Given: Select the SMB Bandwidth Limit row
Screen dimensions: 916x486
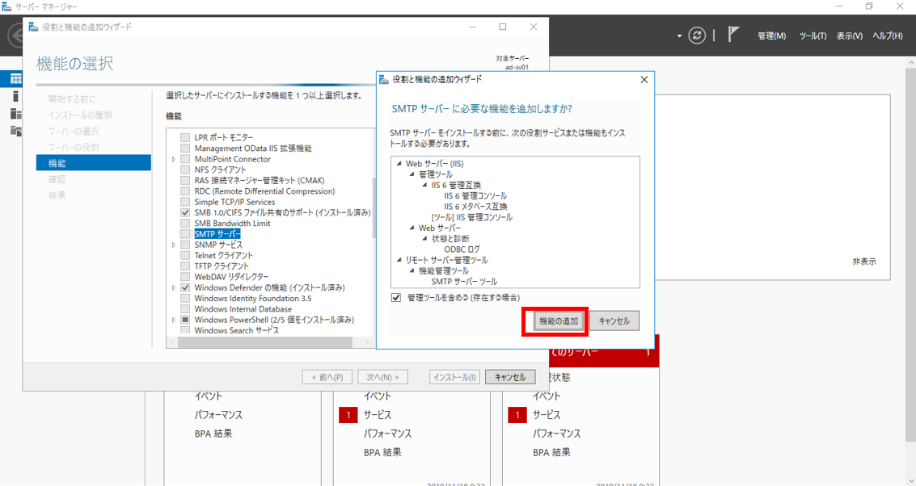Looking at the screenshot, I should point(233,224).
